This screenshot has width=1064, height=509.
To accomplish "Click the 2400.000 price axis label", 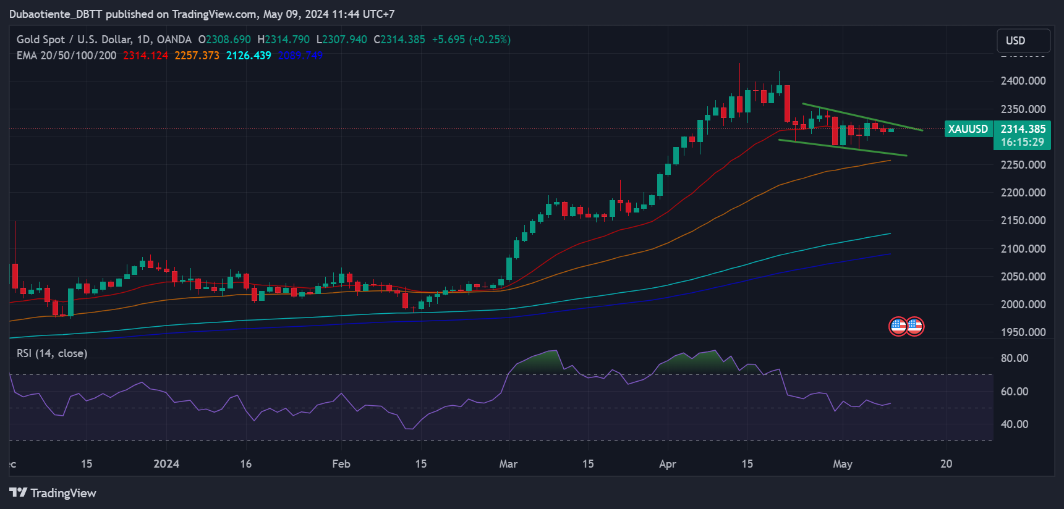I will point(1023,81).
